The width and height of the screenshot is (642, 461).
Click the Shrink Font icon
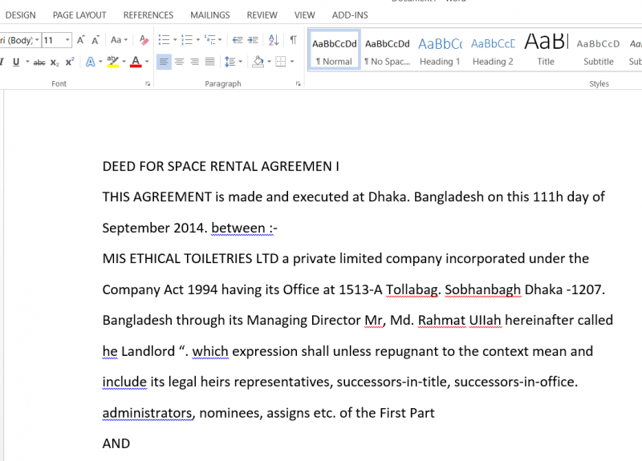[x=95, y=40]
